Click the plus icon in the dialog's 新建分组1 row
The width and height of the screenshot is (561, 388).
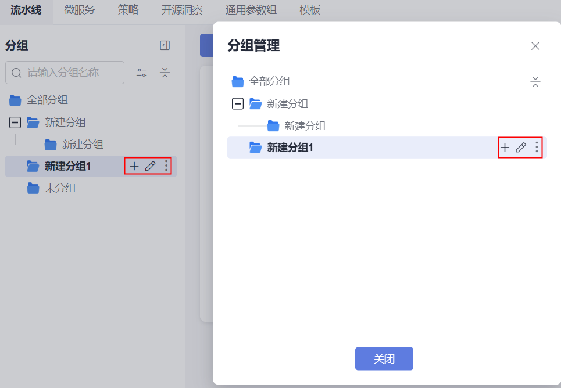[505, 148]
